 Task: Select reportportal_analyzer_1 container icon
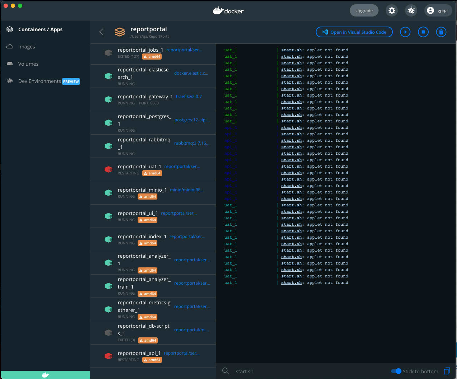click(108, 263)
